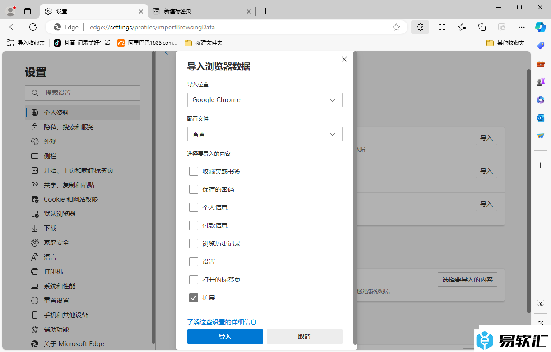Image resolution: width=551 pixels, height=352 pixels.
Task: Open the Google Chrome import source dropdown
Action: [x=265, y=100]
